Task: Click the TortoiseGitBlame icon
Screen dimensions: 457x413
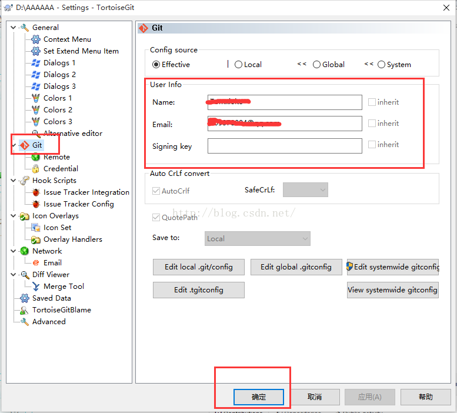Action: (x=25, y=310)
